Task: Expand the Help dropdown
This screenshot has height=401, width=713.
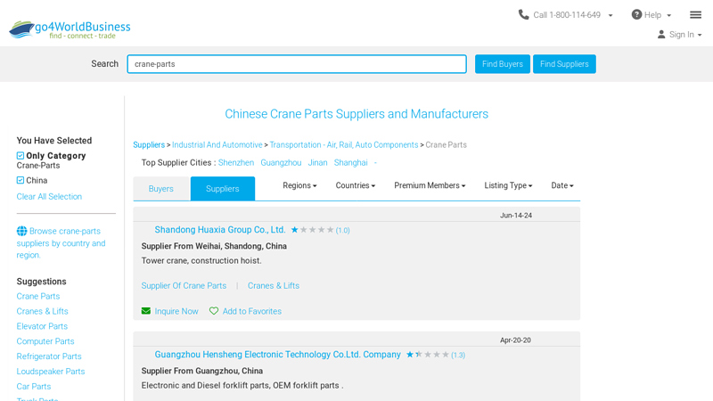Action: pos(669,15)
